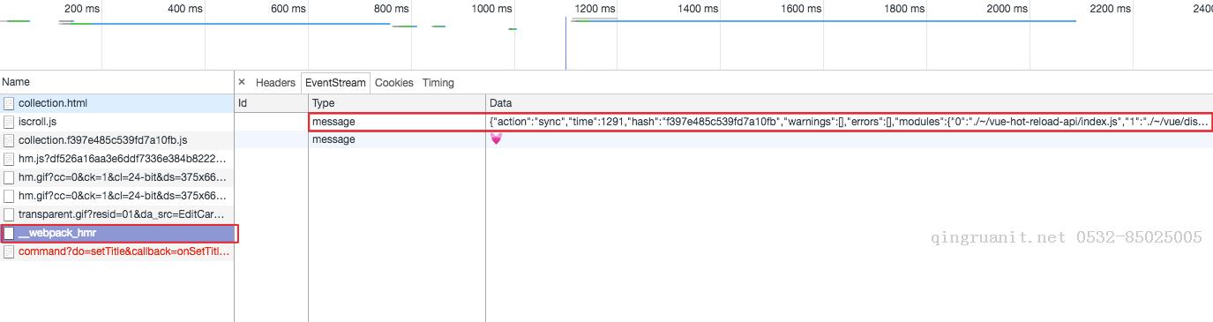Click the file icon beside __webpack_hmr
The height and width of the screenshot is (322, 1213).
point(9,233)
